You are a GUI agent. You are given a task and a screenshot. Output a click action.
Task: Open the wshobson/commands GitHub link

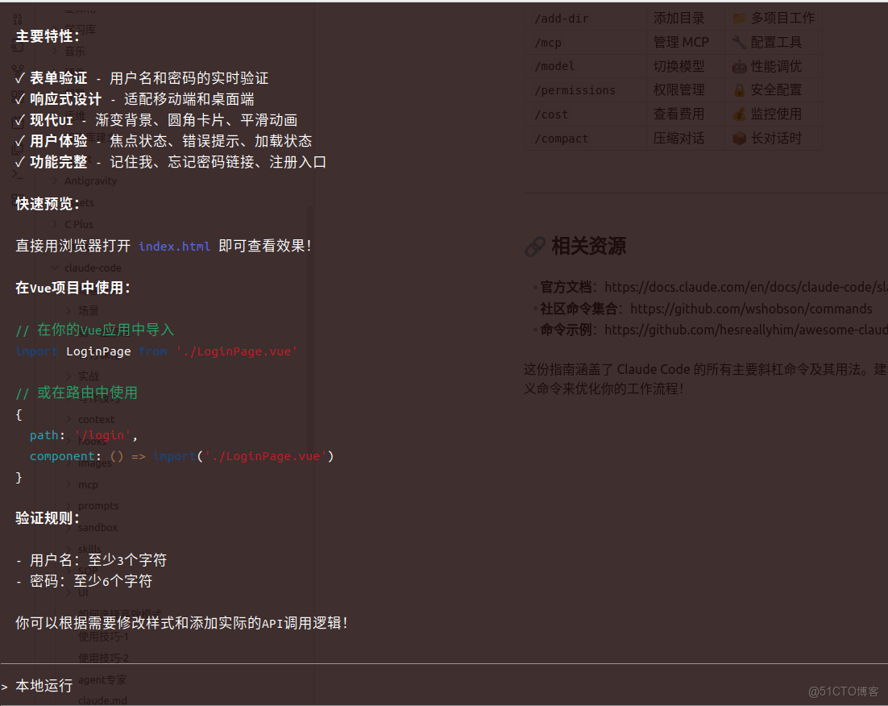click(x=751, y=309)
